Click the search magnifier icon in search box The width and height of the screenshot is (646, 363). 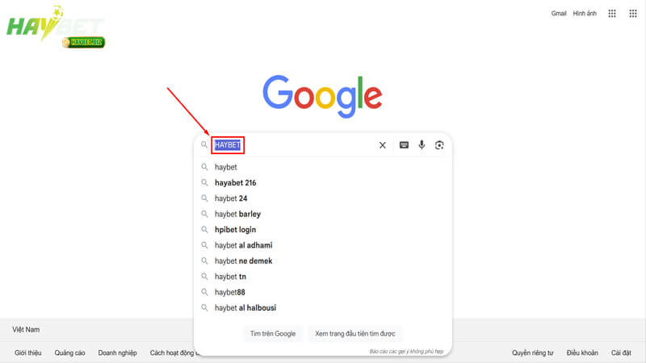[x=204, y=145]
